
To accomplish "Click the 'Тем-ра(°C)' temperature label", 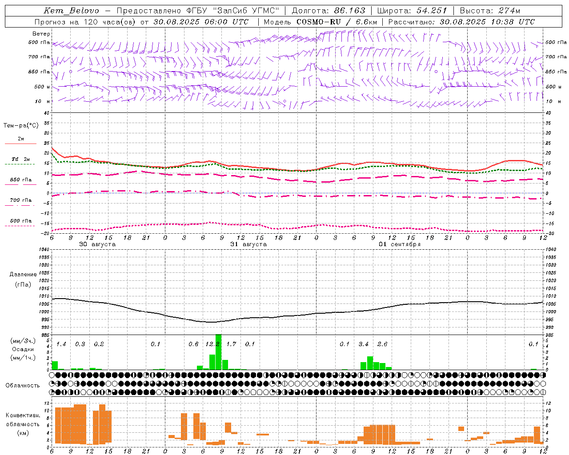I will 21,126.
